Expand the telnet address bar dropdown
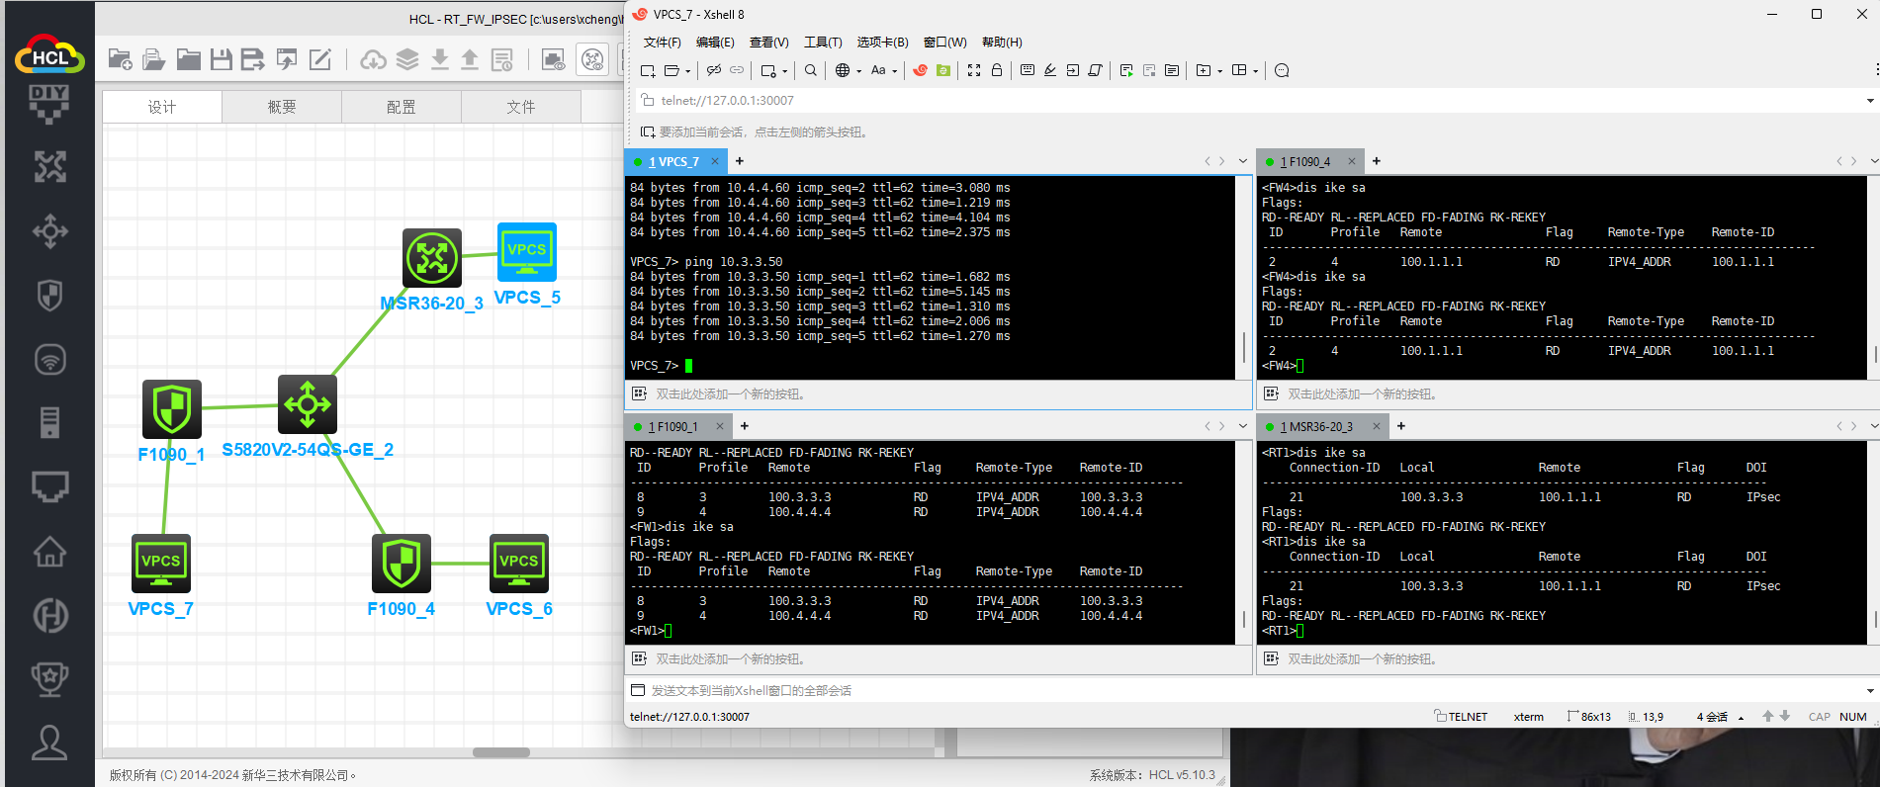The width and height of the screenshot is (1880, 787). tap(1869, 101)
